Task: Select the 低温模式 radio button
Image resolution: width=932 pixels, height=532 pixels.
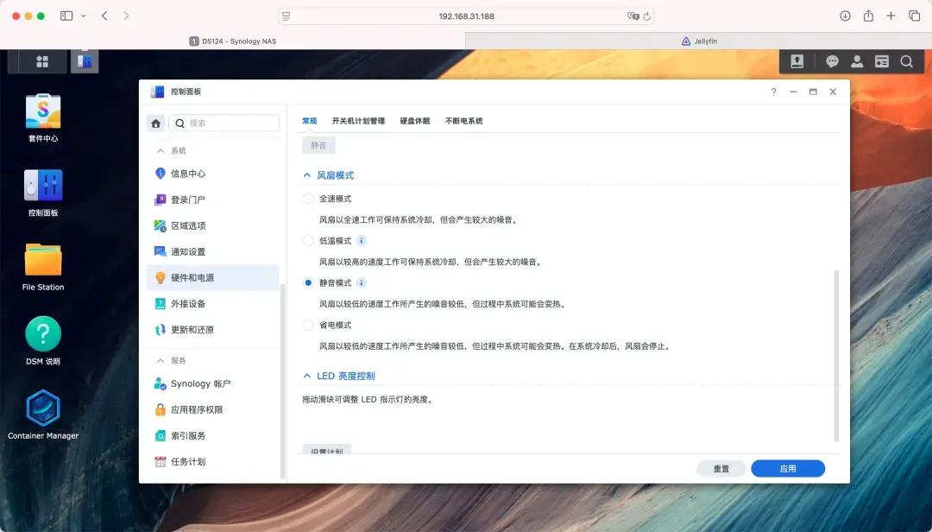Action: coord(309,241)
